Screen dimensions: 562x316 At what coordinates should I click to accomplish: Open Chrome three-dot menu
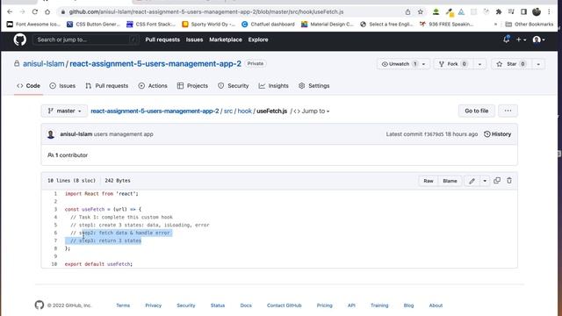(549, 11)
